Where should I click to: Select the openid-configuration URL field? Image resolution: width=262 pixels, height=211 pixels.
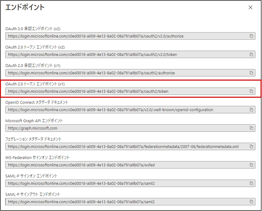[x=130, y=110]
